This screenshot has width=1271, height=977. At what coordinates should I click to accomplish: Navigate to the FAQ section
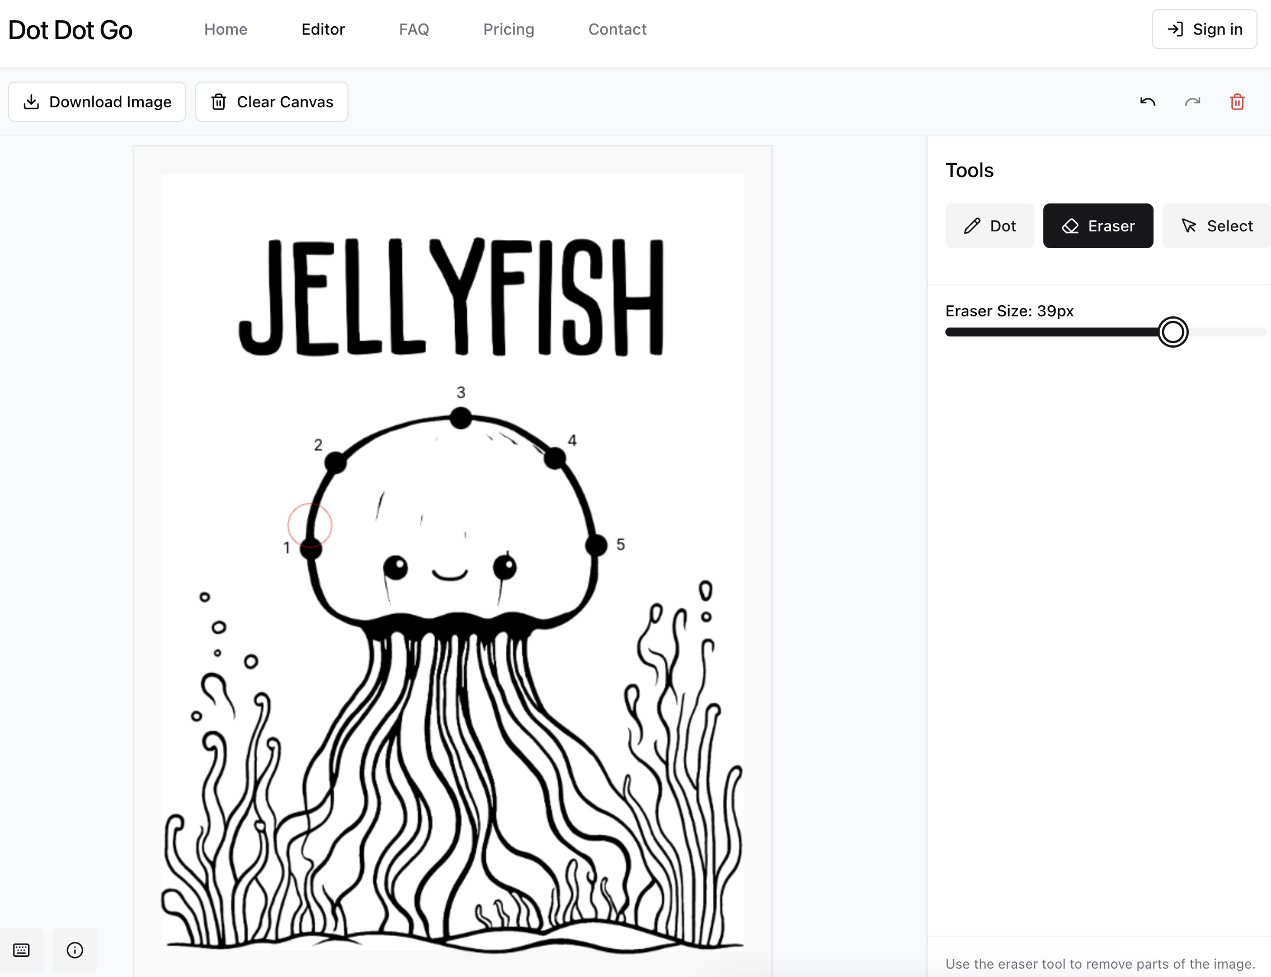coord(414,29)
